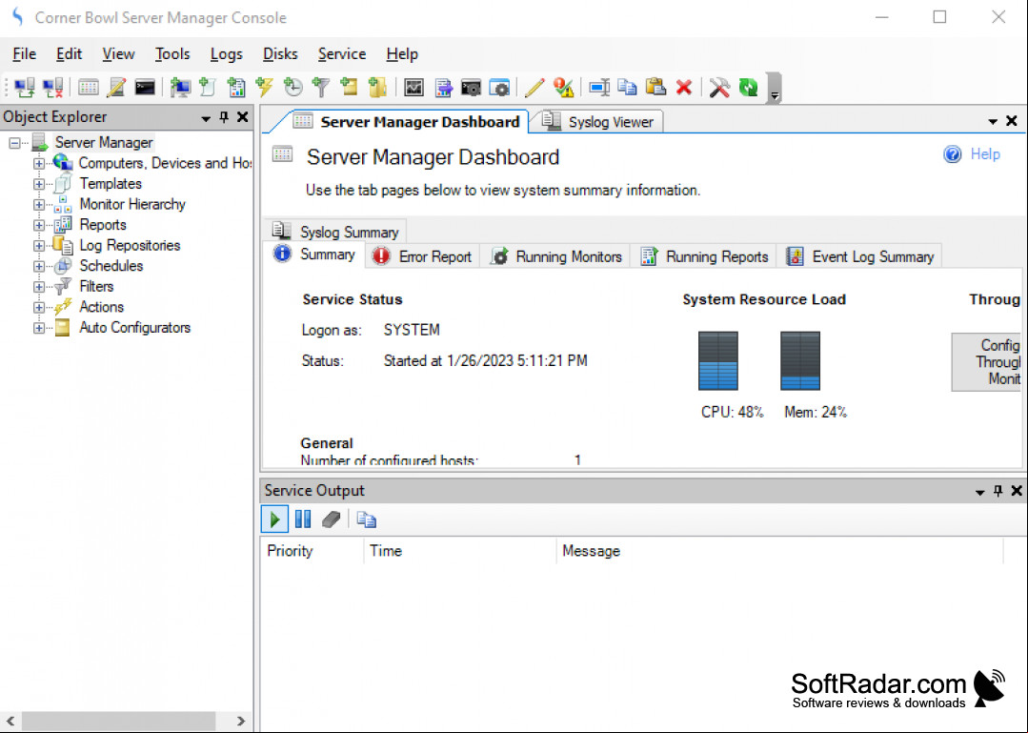Toggle the Service Output auto-hide pin
Screen dimensions: 1028x733
pyautogui.click(x=998, y=491)
